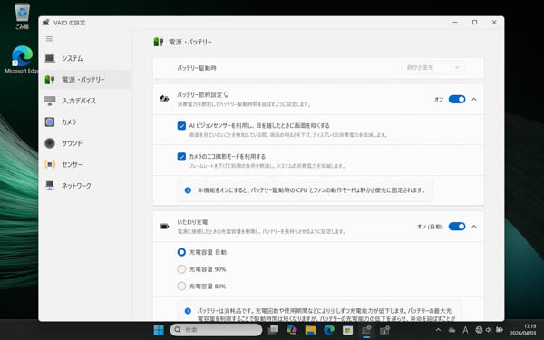Viewport: 544px width, 340px height.
Task: Select 充電容量 自動 radio button
Action: 181,252
